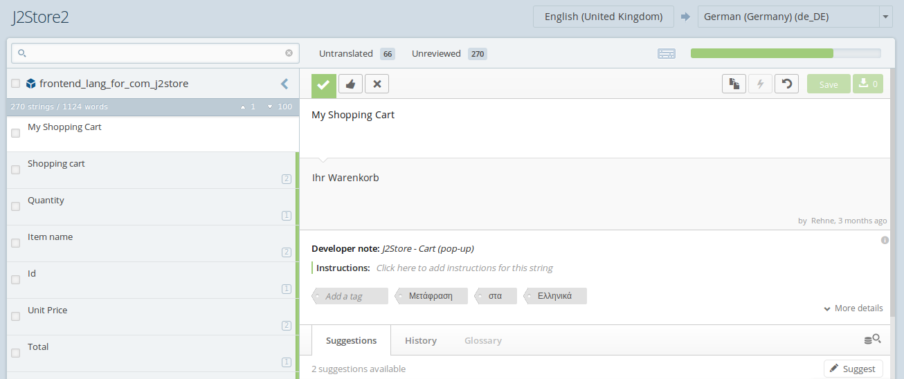Viewport: 904px width, 379px height.
Task: Expand More details section
Action: 853,308
